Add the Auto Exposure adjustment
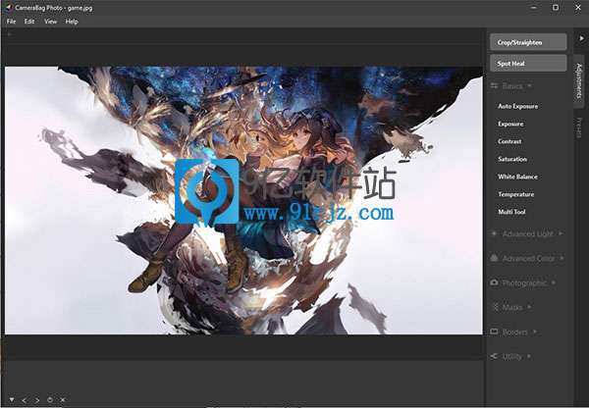 tap(517, 106)
